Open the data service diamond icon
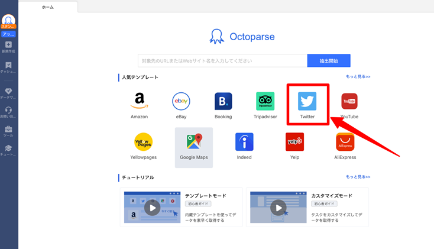 tap(8, 91)
